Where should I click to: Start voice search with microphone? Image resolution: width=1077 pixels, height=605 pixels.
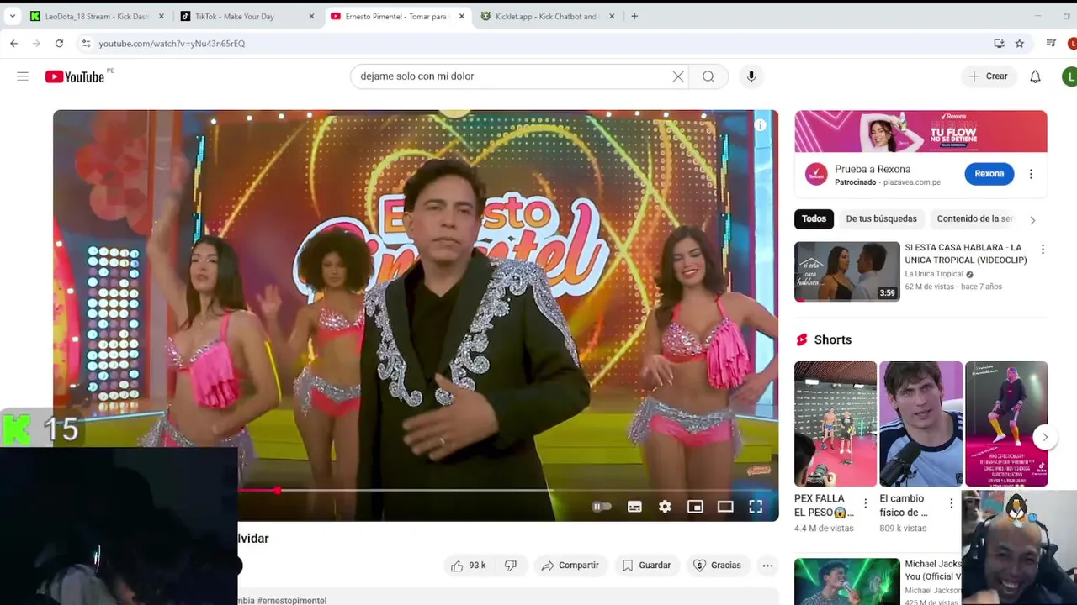point(751,76)
